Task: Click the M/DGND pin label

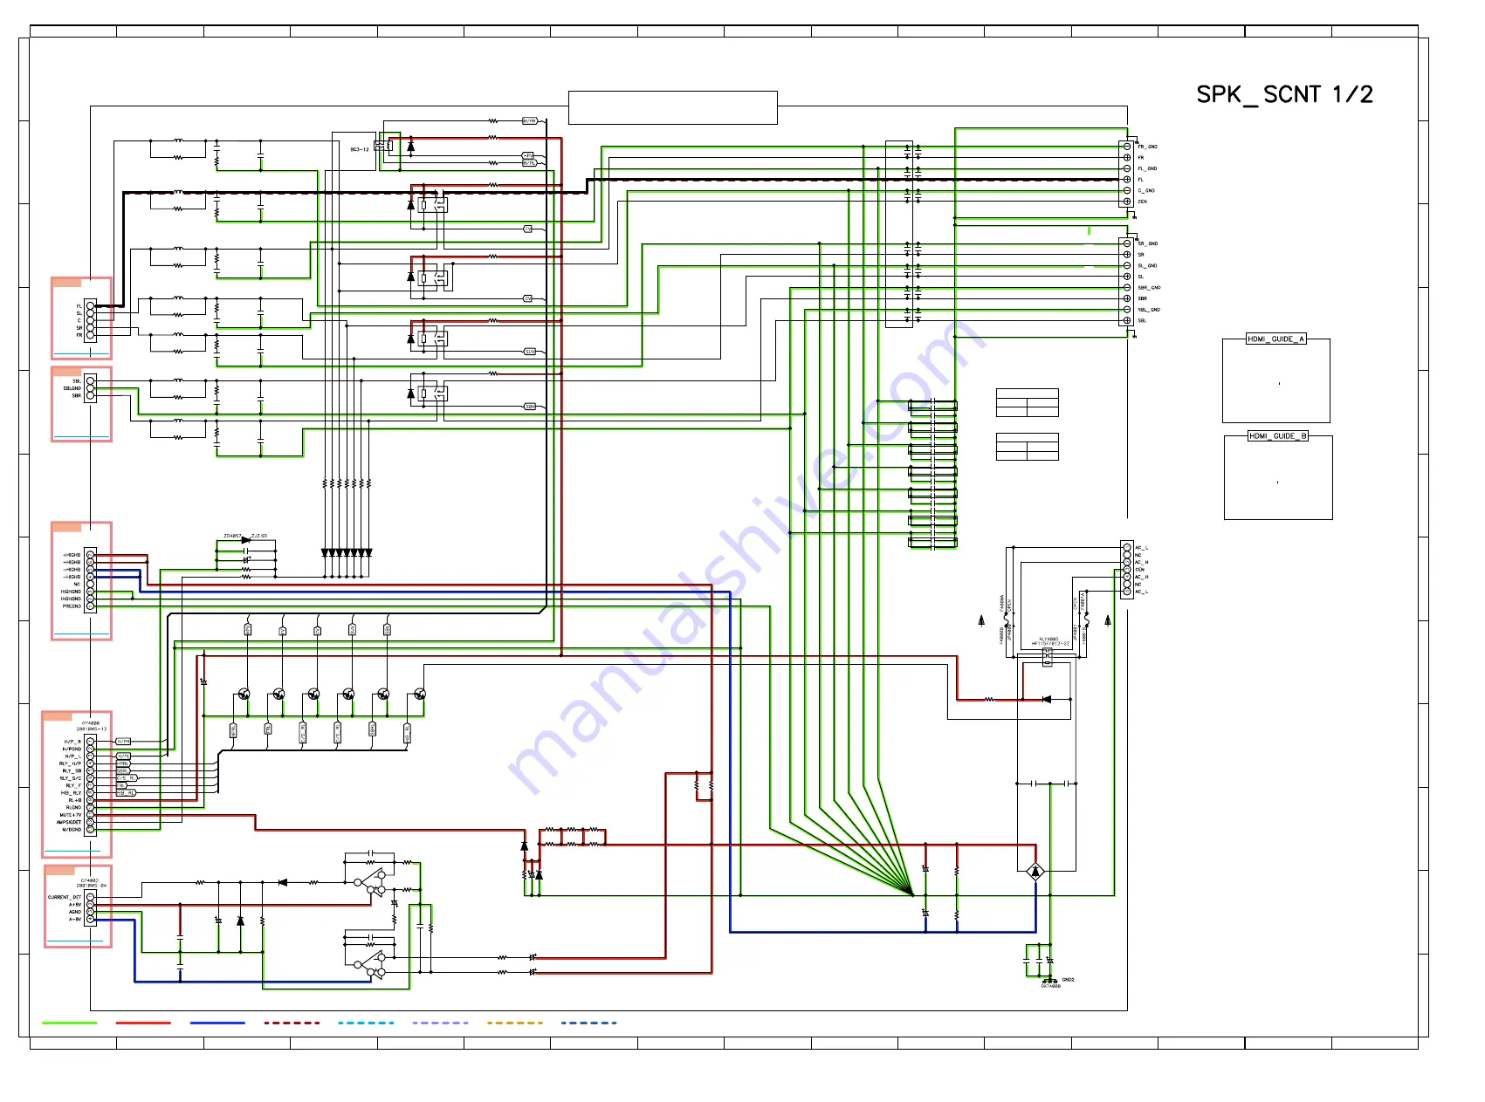Action: click(72, 830)
